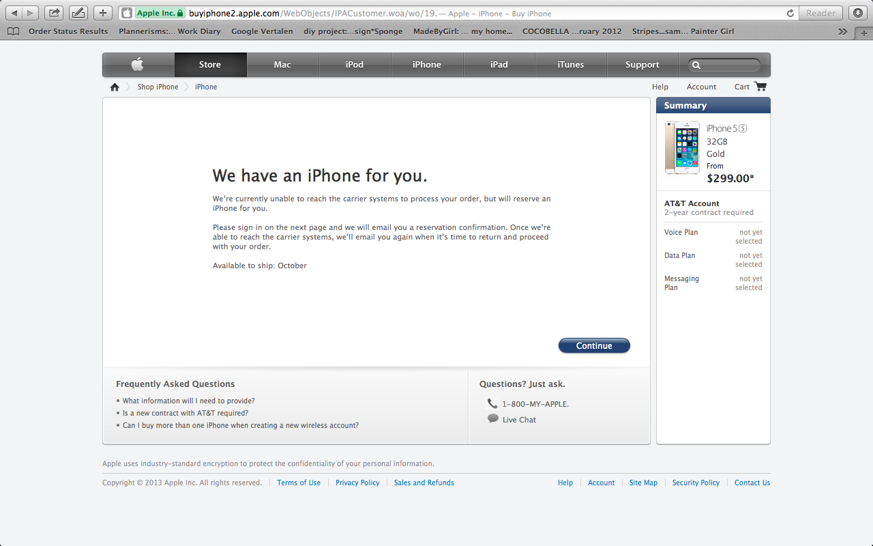Click the site favicon in address bar
873x546 pixels.
pyautogui.click(x=126, y=13)
